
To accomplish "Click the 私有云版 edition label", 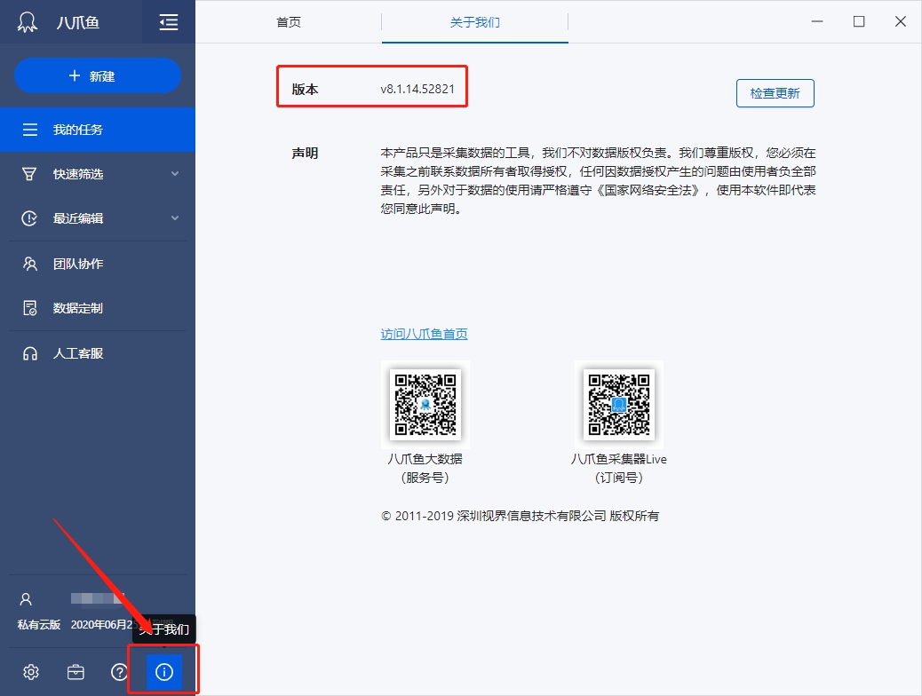I will (x=39, y=624).
